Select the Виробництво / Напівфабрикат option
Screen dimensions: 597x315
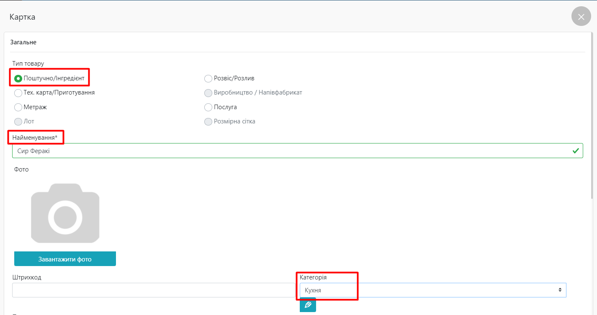click(x=208, y=93)
